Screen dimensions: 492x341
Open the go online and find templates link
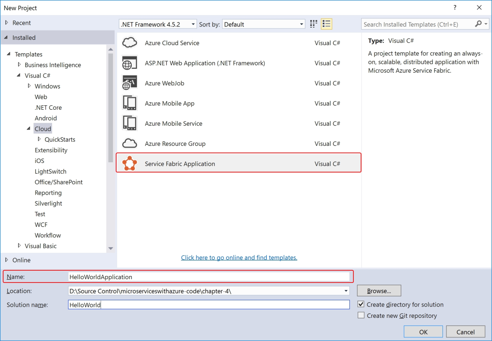point(239,257)
